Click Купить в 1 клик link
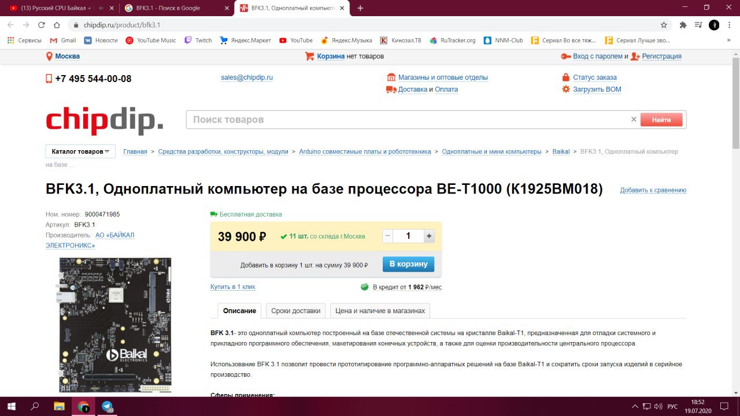The image size is (740, 416). pyautogui.click(x=232, y=287)
